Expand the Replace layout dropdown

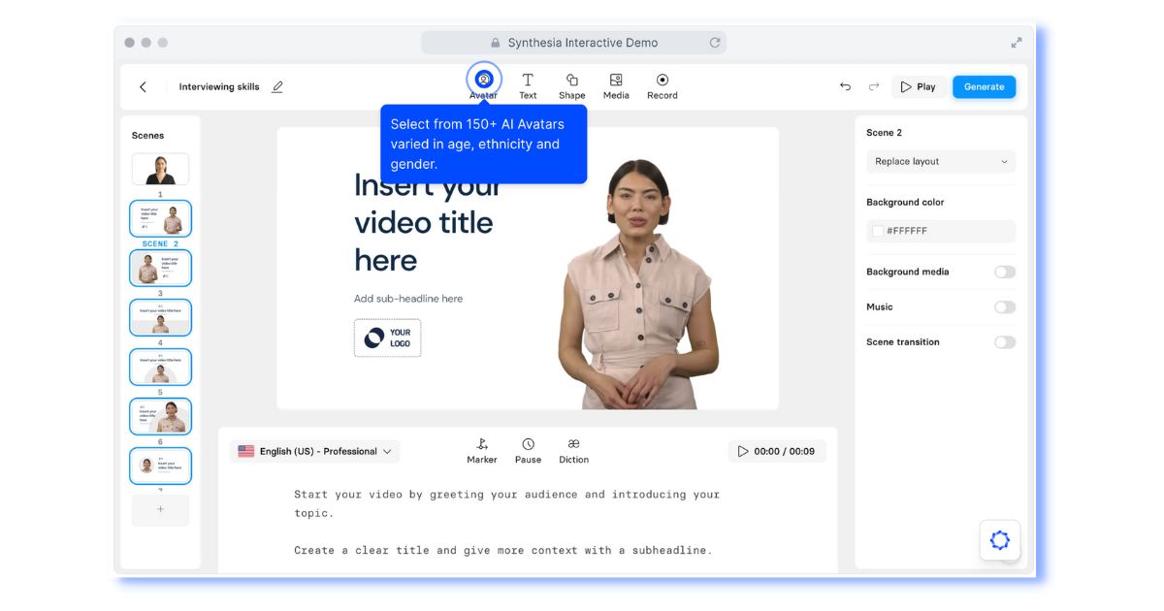pyautogui.click(x=940, y=162)
